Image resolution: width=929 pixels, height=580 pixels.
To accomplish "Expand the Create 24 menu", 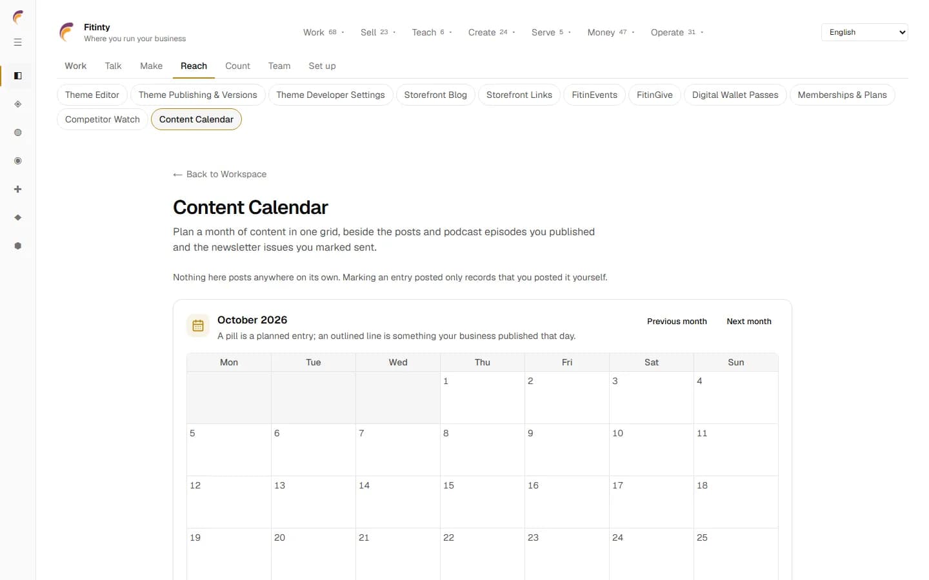I will click(x=492, y=32).
